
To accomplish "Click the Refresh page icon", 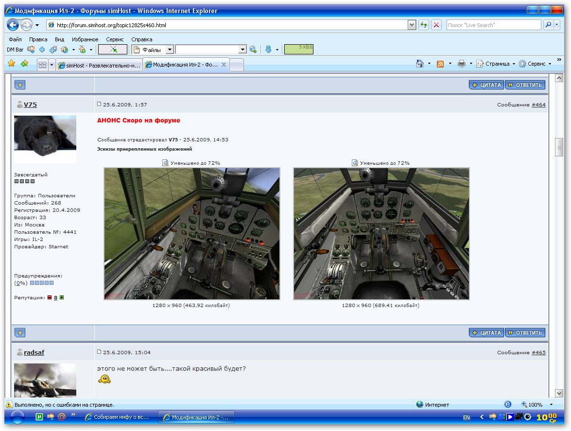I will [x=424, y=25].
